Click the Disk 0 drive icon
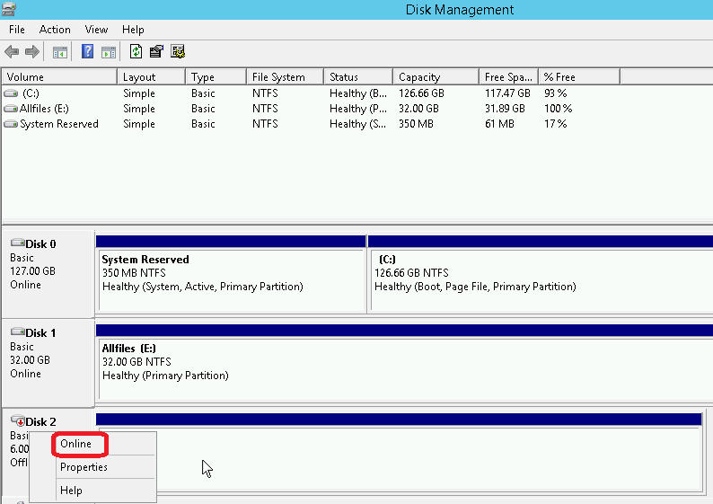 18,243
